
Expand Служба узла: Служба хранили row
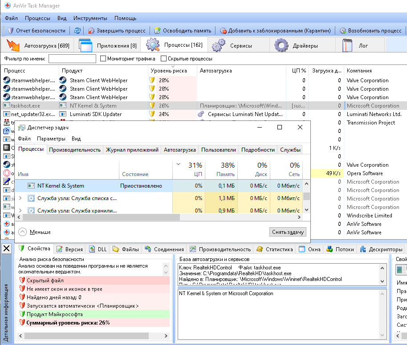pyautogui.click(x=20, y=210)
